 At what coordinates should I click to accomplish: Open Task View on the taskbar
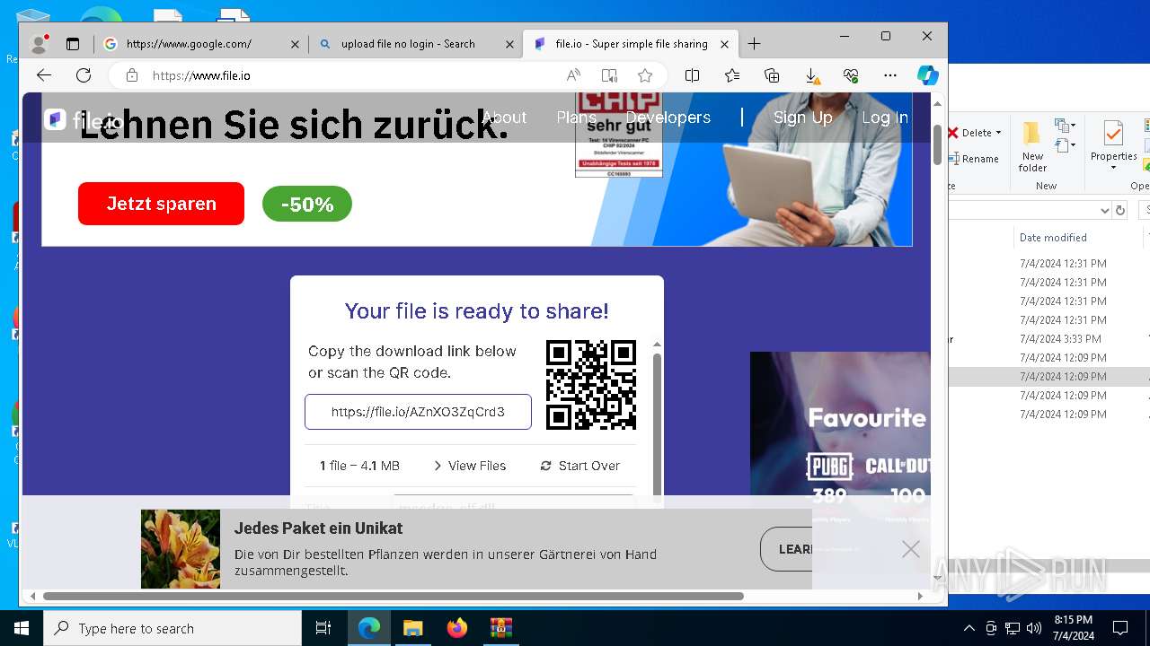pyautogui.click(x=323, y=628)
